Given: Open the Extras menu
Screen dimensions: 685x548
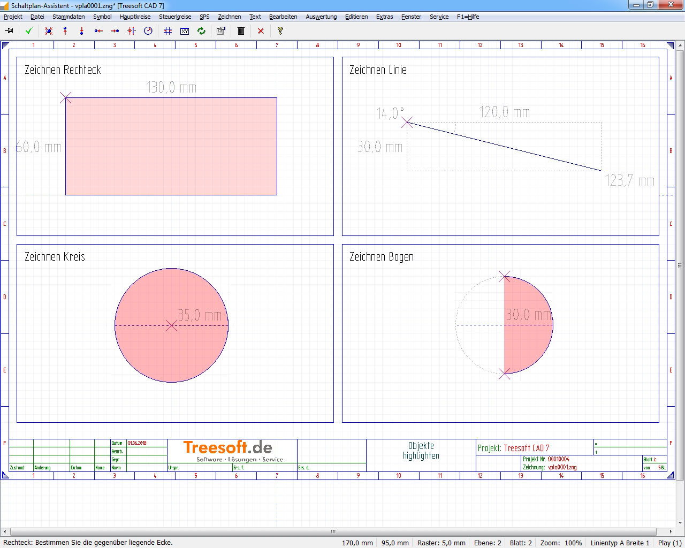Looking at the screenshot, I should (x=384, y=17).
